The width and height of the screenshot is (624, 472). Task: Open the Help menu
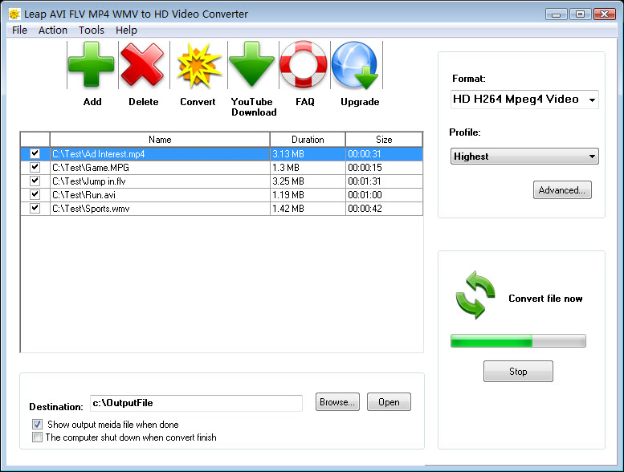[x=126, y=31]
